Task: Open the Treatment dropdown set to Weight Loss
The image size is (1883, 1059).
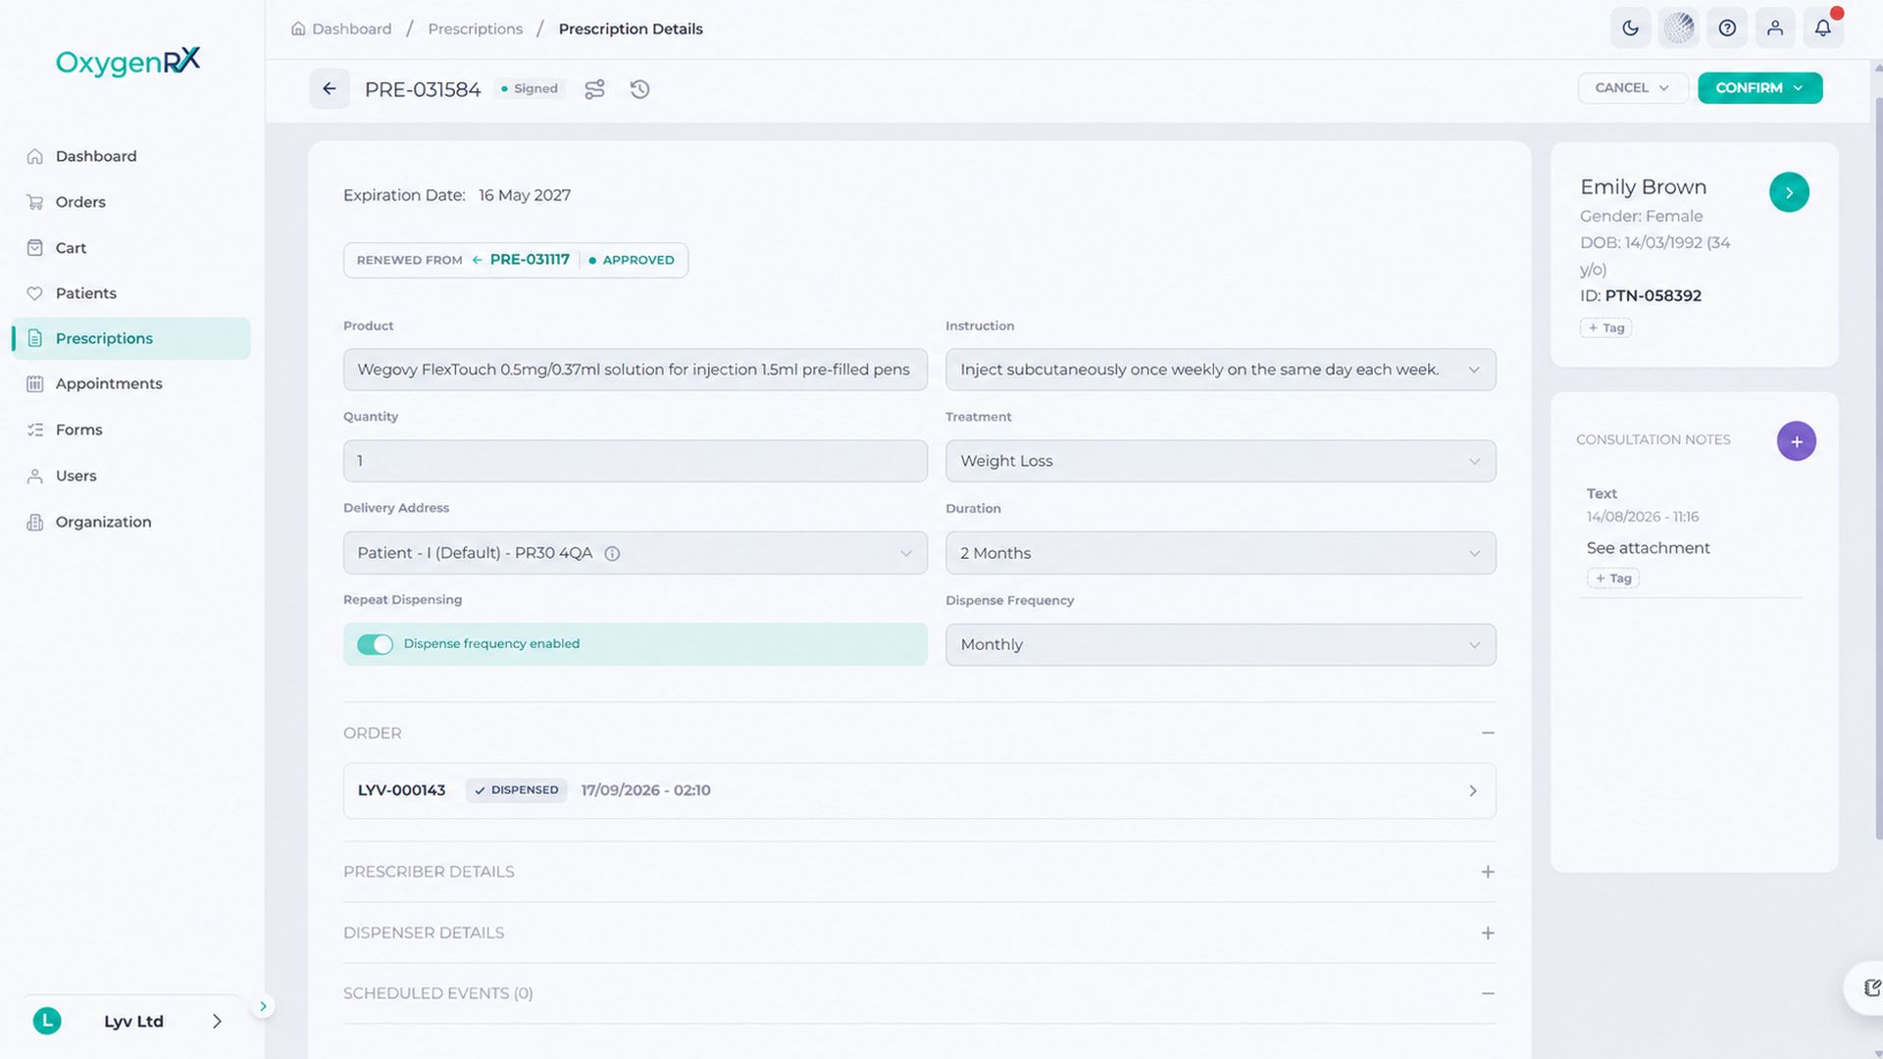Action: click(x=1220, y=461)
